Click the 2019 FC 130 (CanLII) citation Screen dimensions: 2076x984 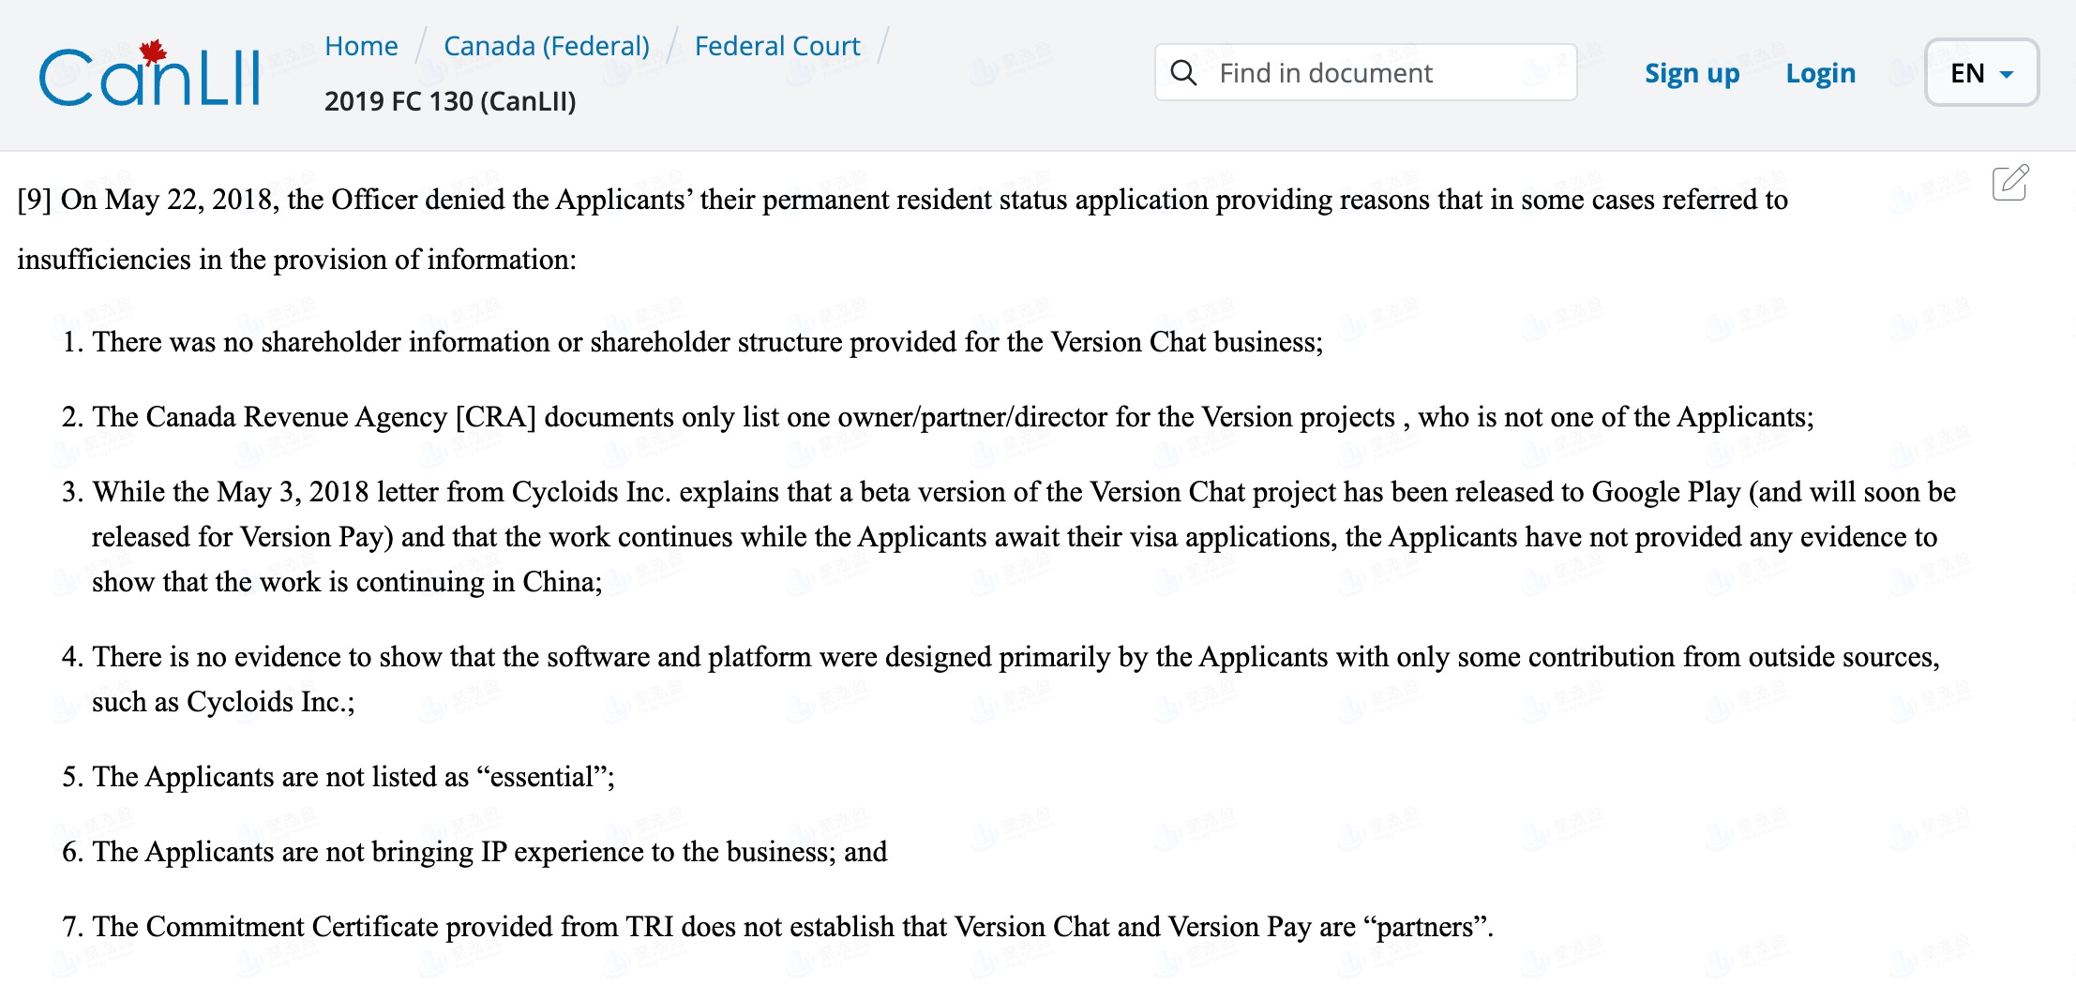(450, 101)
